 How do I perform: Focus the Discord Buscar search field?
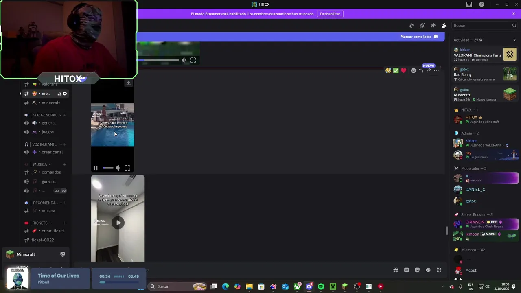(x=484, y=25)
